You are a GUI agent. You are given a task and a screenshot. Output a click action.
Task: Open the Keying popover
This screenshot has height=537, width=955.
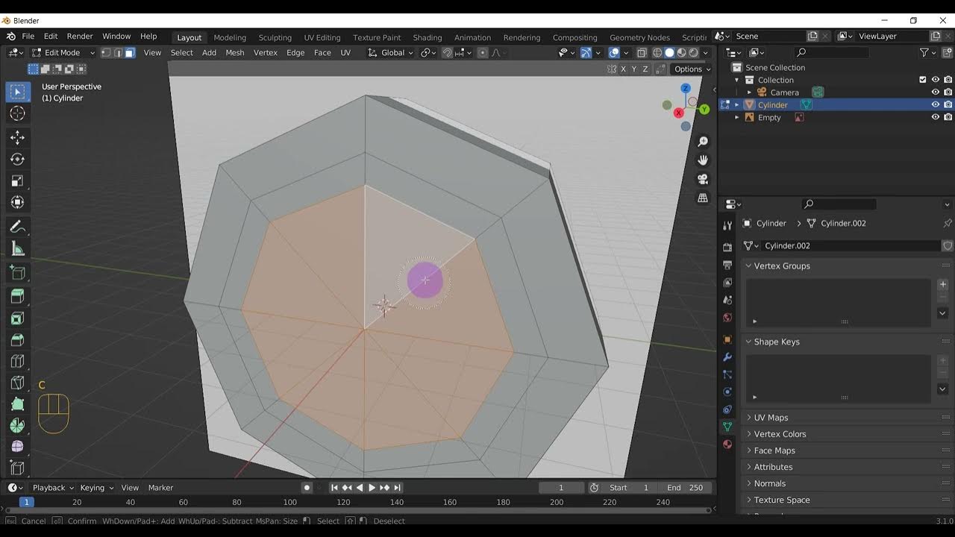(96, 488)
